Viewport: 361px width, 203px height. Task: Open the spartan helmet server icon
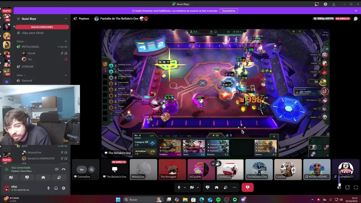(7, 45)
